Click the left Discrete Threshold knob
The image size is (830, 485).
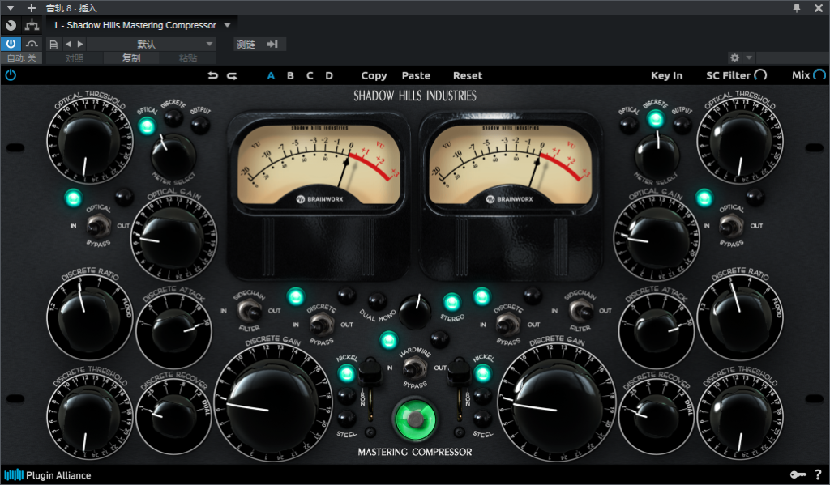pos(89,418)
